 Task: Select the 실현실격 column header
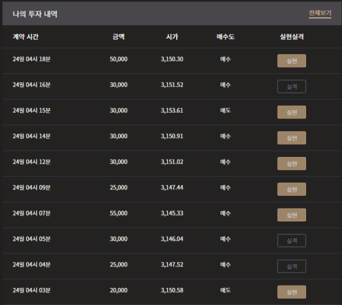point(292,36)
